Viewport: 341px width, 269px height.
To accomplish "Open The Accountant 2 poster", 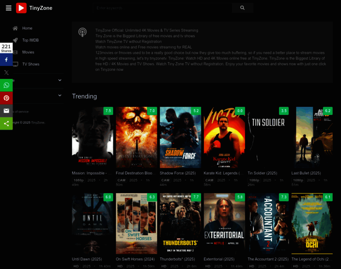I will click(x=268, y=224).
